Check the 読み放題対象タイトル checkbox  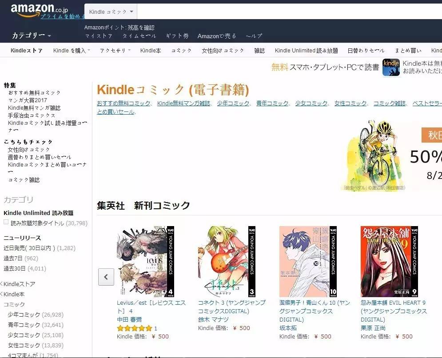tap(6, 222)
